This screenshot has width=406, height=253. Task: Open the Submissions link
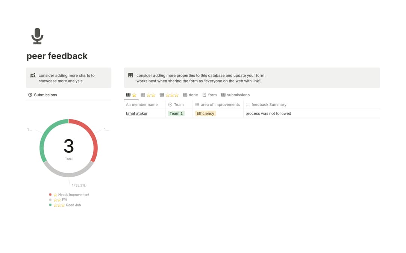[45, 95]
